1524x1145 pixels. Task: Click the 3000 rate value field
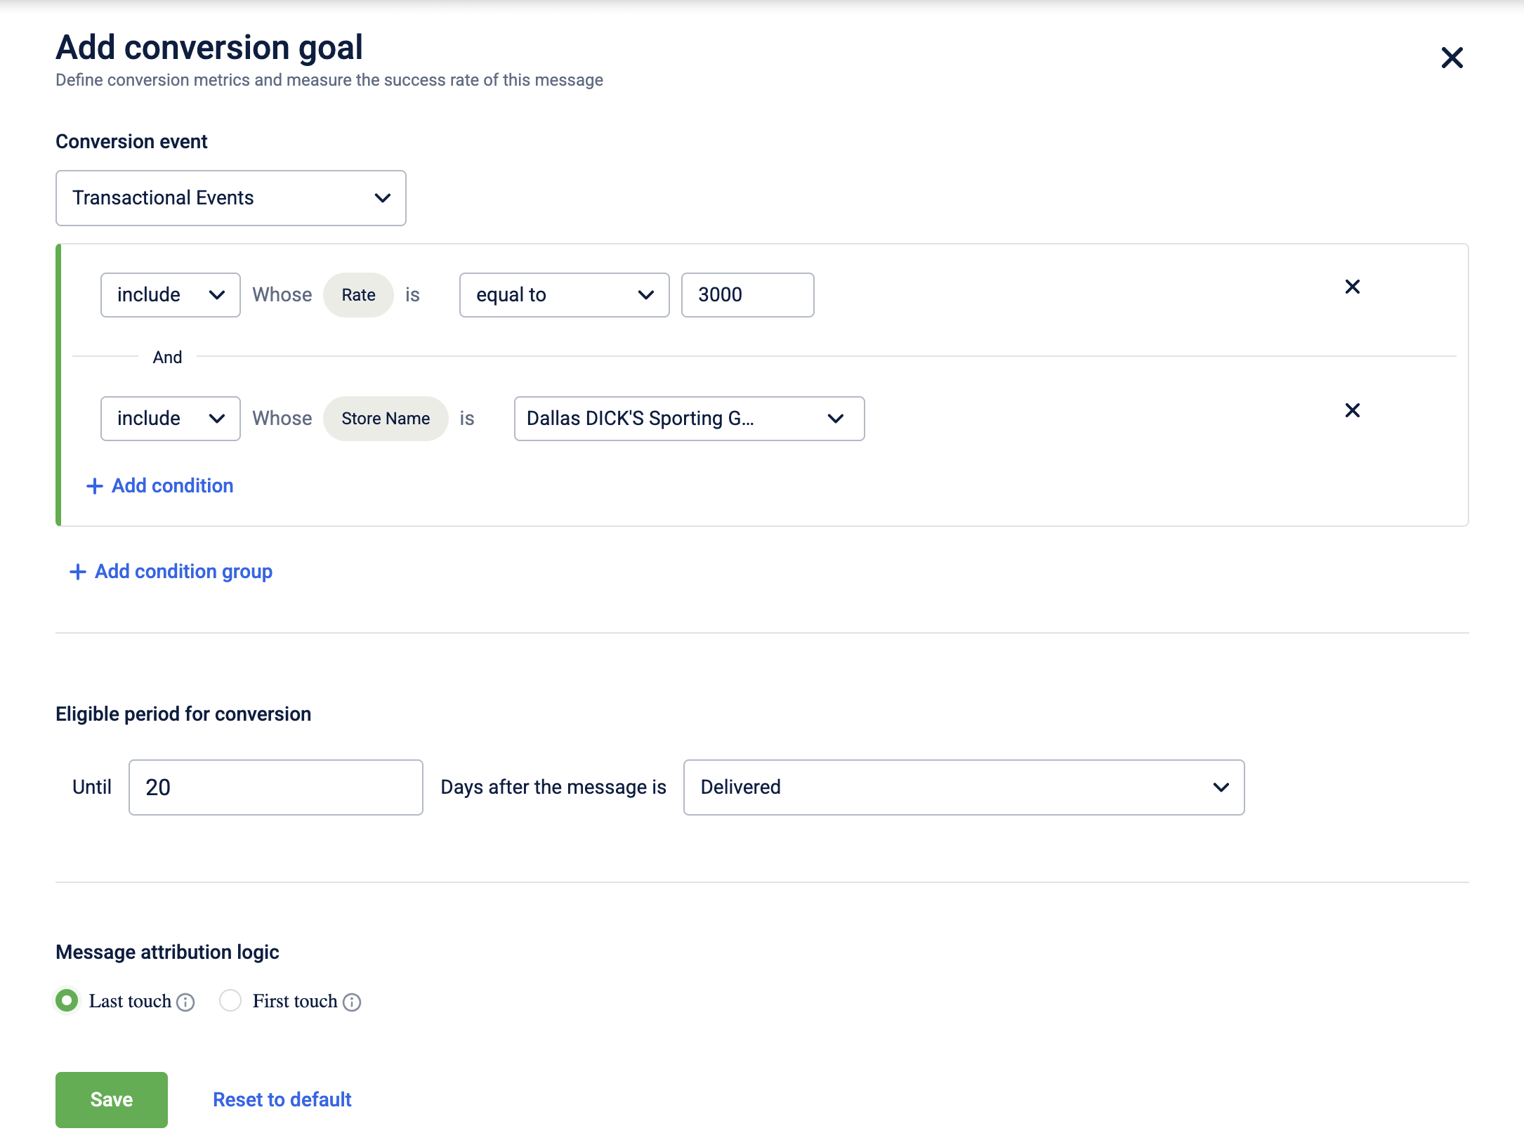tap(747, 295)
